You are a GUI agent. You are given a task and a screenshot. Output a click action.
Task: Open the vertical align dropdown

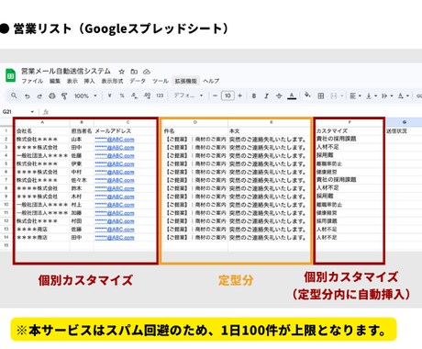[372, 96]
